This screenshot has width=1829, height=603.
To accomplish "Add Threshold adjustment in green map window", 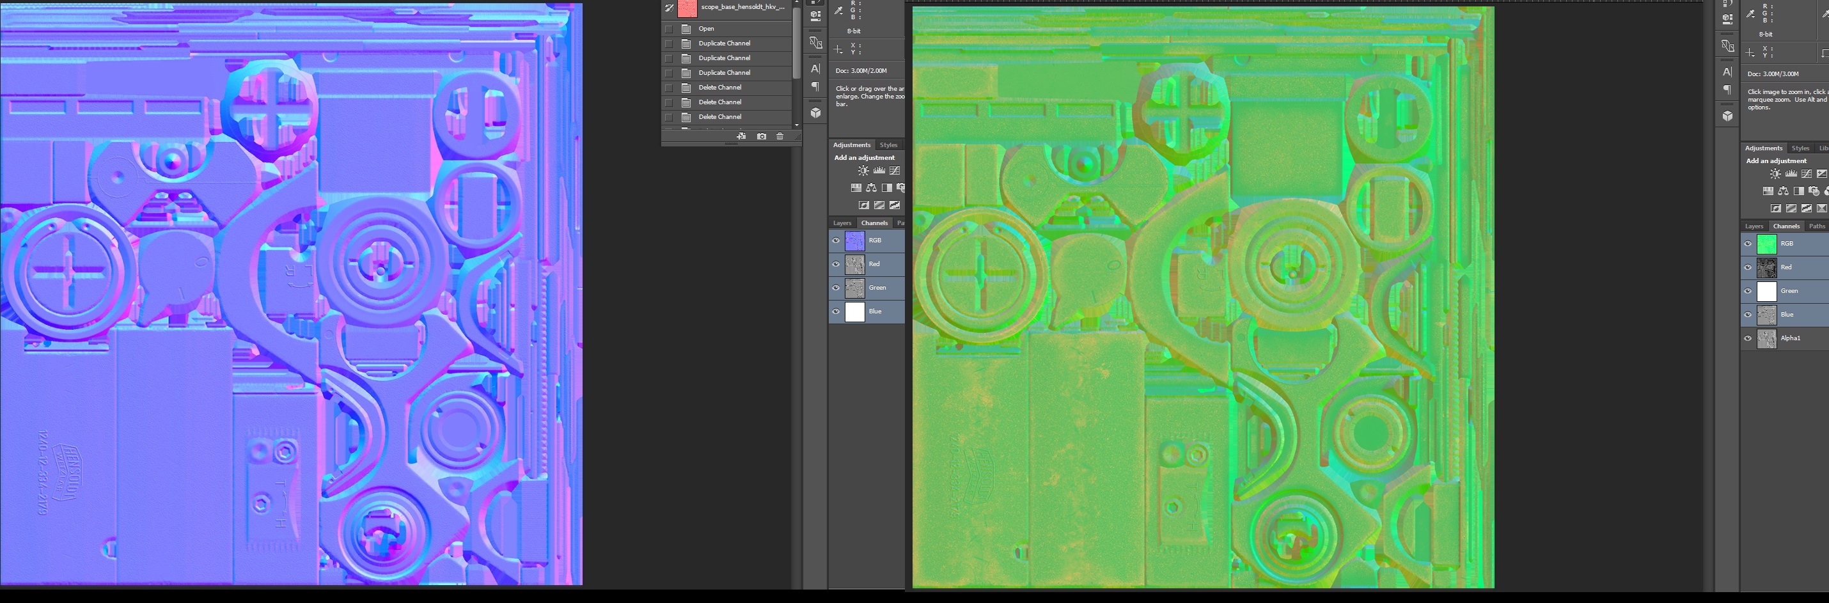I will [1807, 209].
